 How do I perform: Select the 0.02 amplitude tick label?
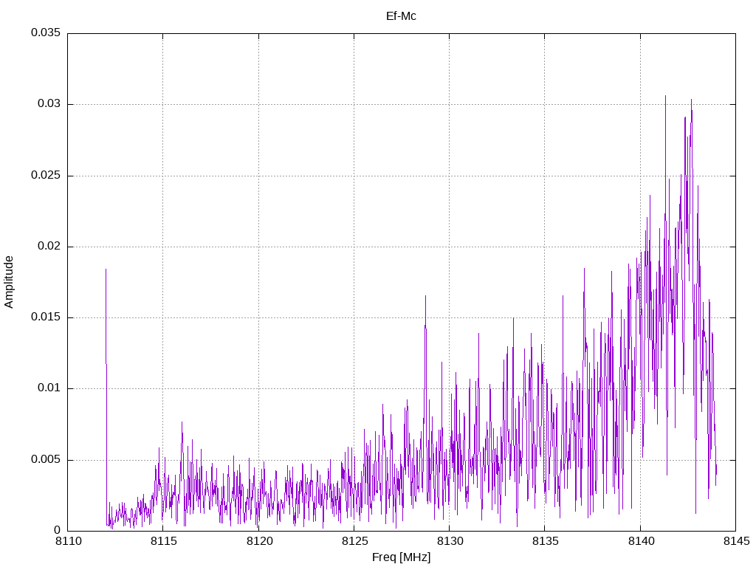coord(47,247)
